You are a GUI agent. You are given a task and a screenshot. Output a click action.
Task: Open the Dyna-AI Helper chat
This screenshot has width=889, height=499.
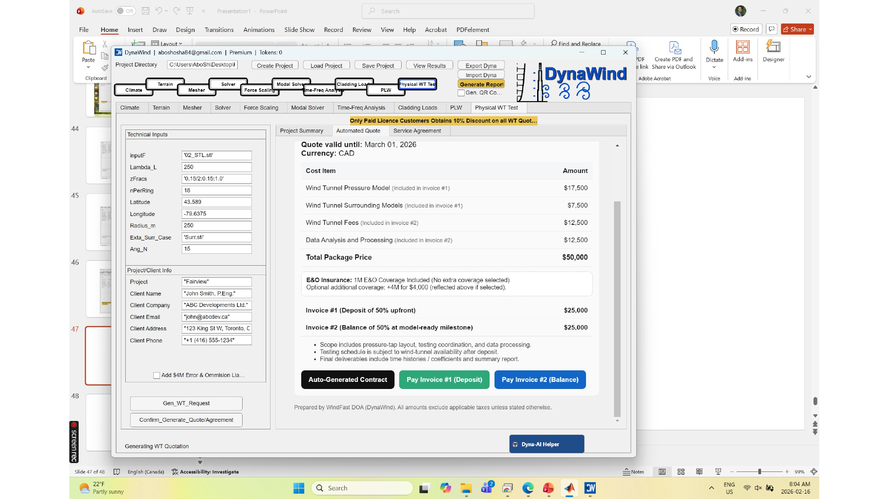pyautogui.click(x=546, y=444)
